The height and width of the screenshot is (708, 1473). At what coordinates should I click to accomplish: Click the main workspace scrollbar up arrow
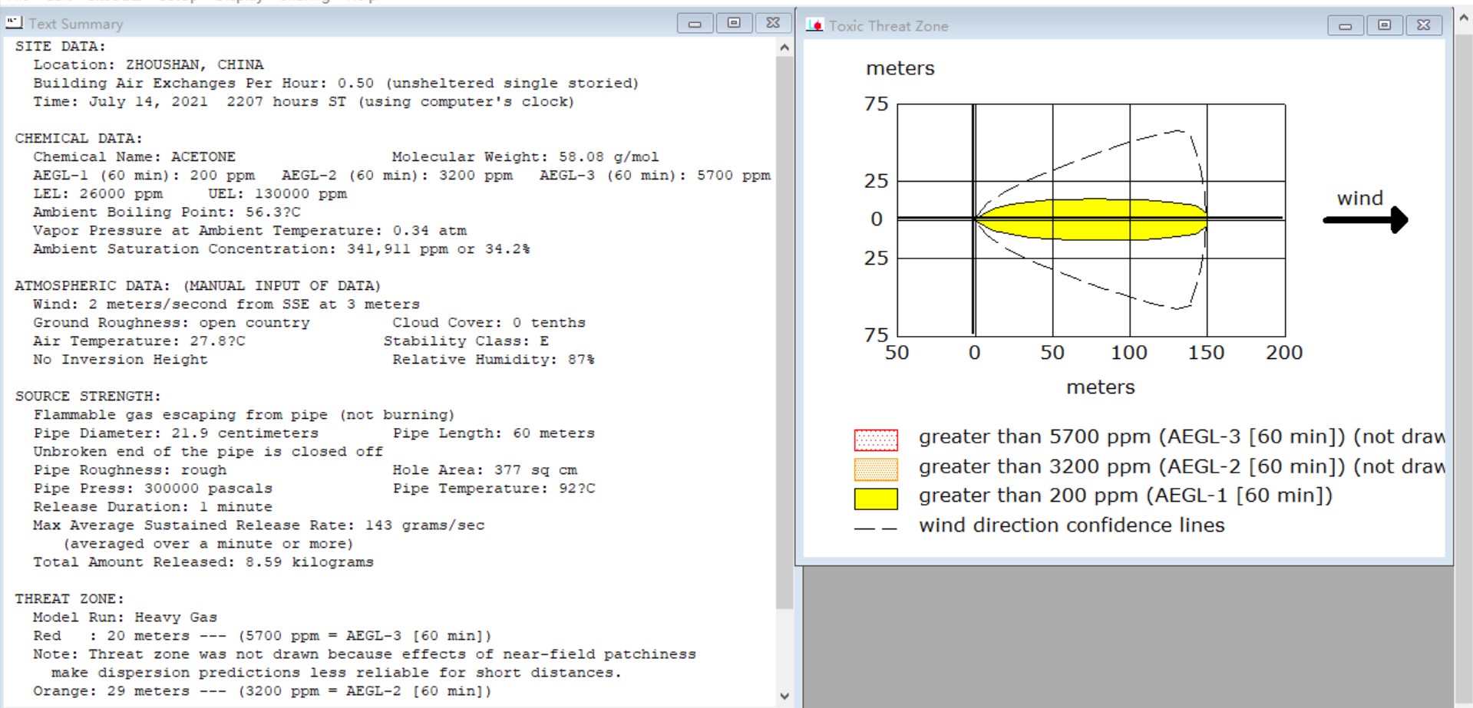1464,20
